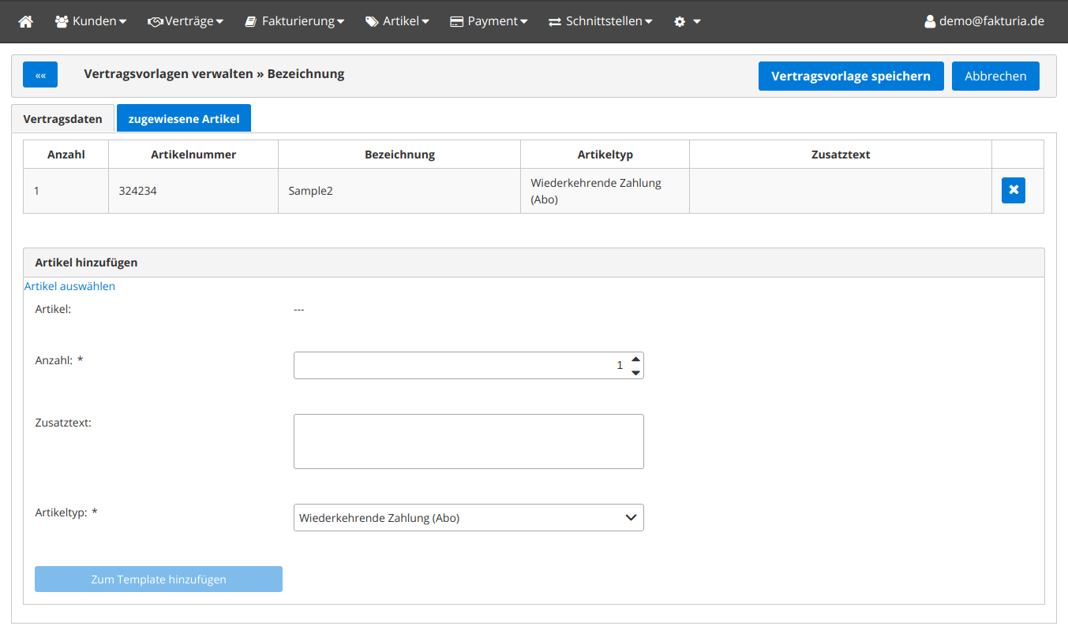Expand the Fakturierung dropdown menu
1068x637 pixels.
[294, 21]
